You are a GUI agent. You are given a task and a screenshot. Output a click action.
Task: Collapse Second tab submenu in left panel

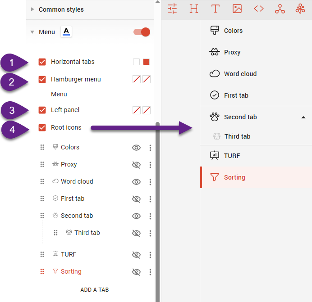coord(303,117)
